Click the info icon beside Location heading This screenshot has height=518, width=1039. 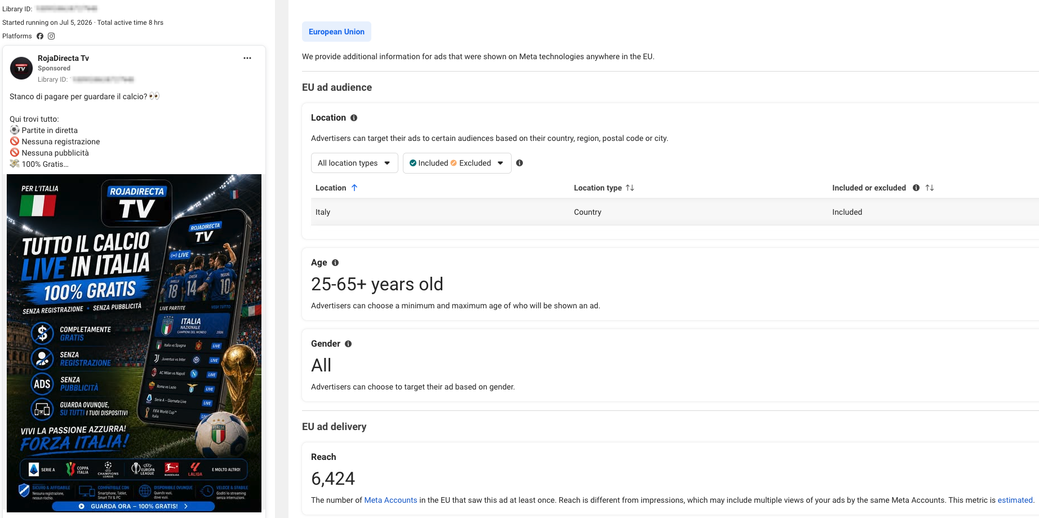point(354,118)
